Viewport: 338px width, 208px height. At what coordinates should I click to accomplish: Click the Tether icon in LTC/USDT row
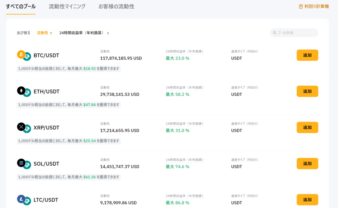tap(27, 201)
